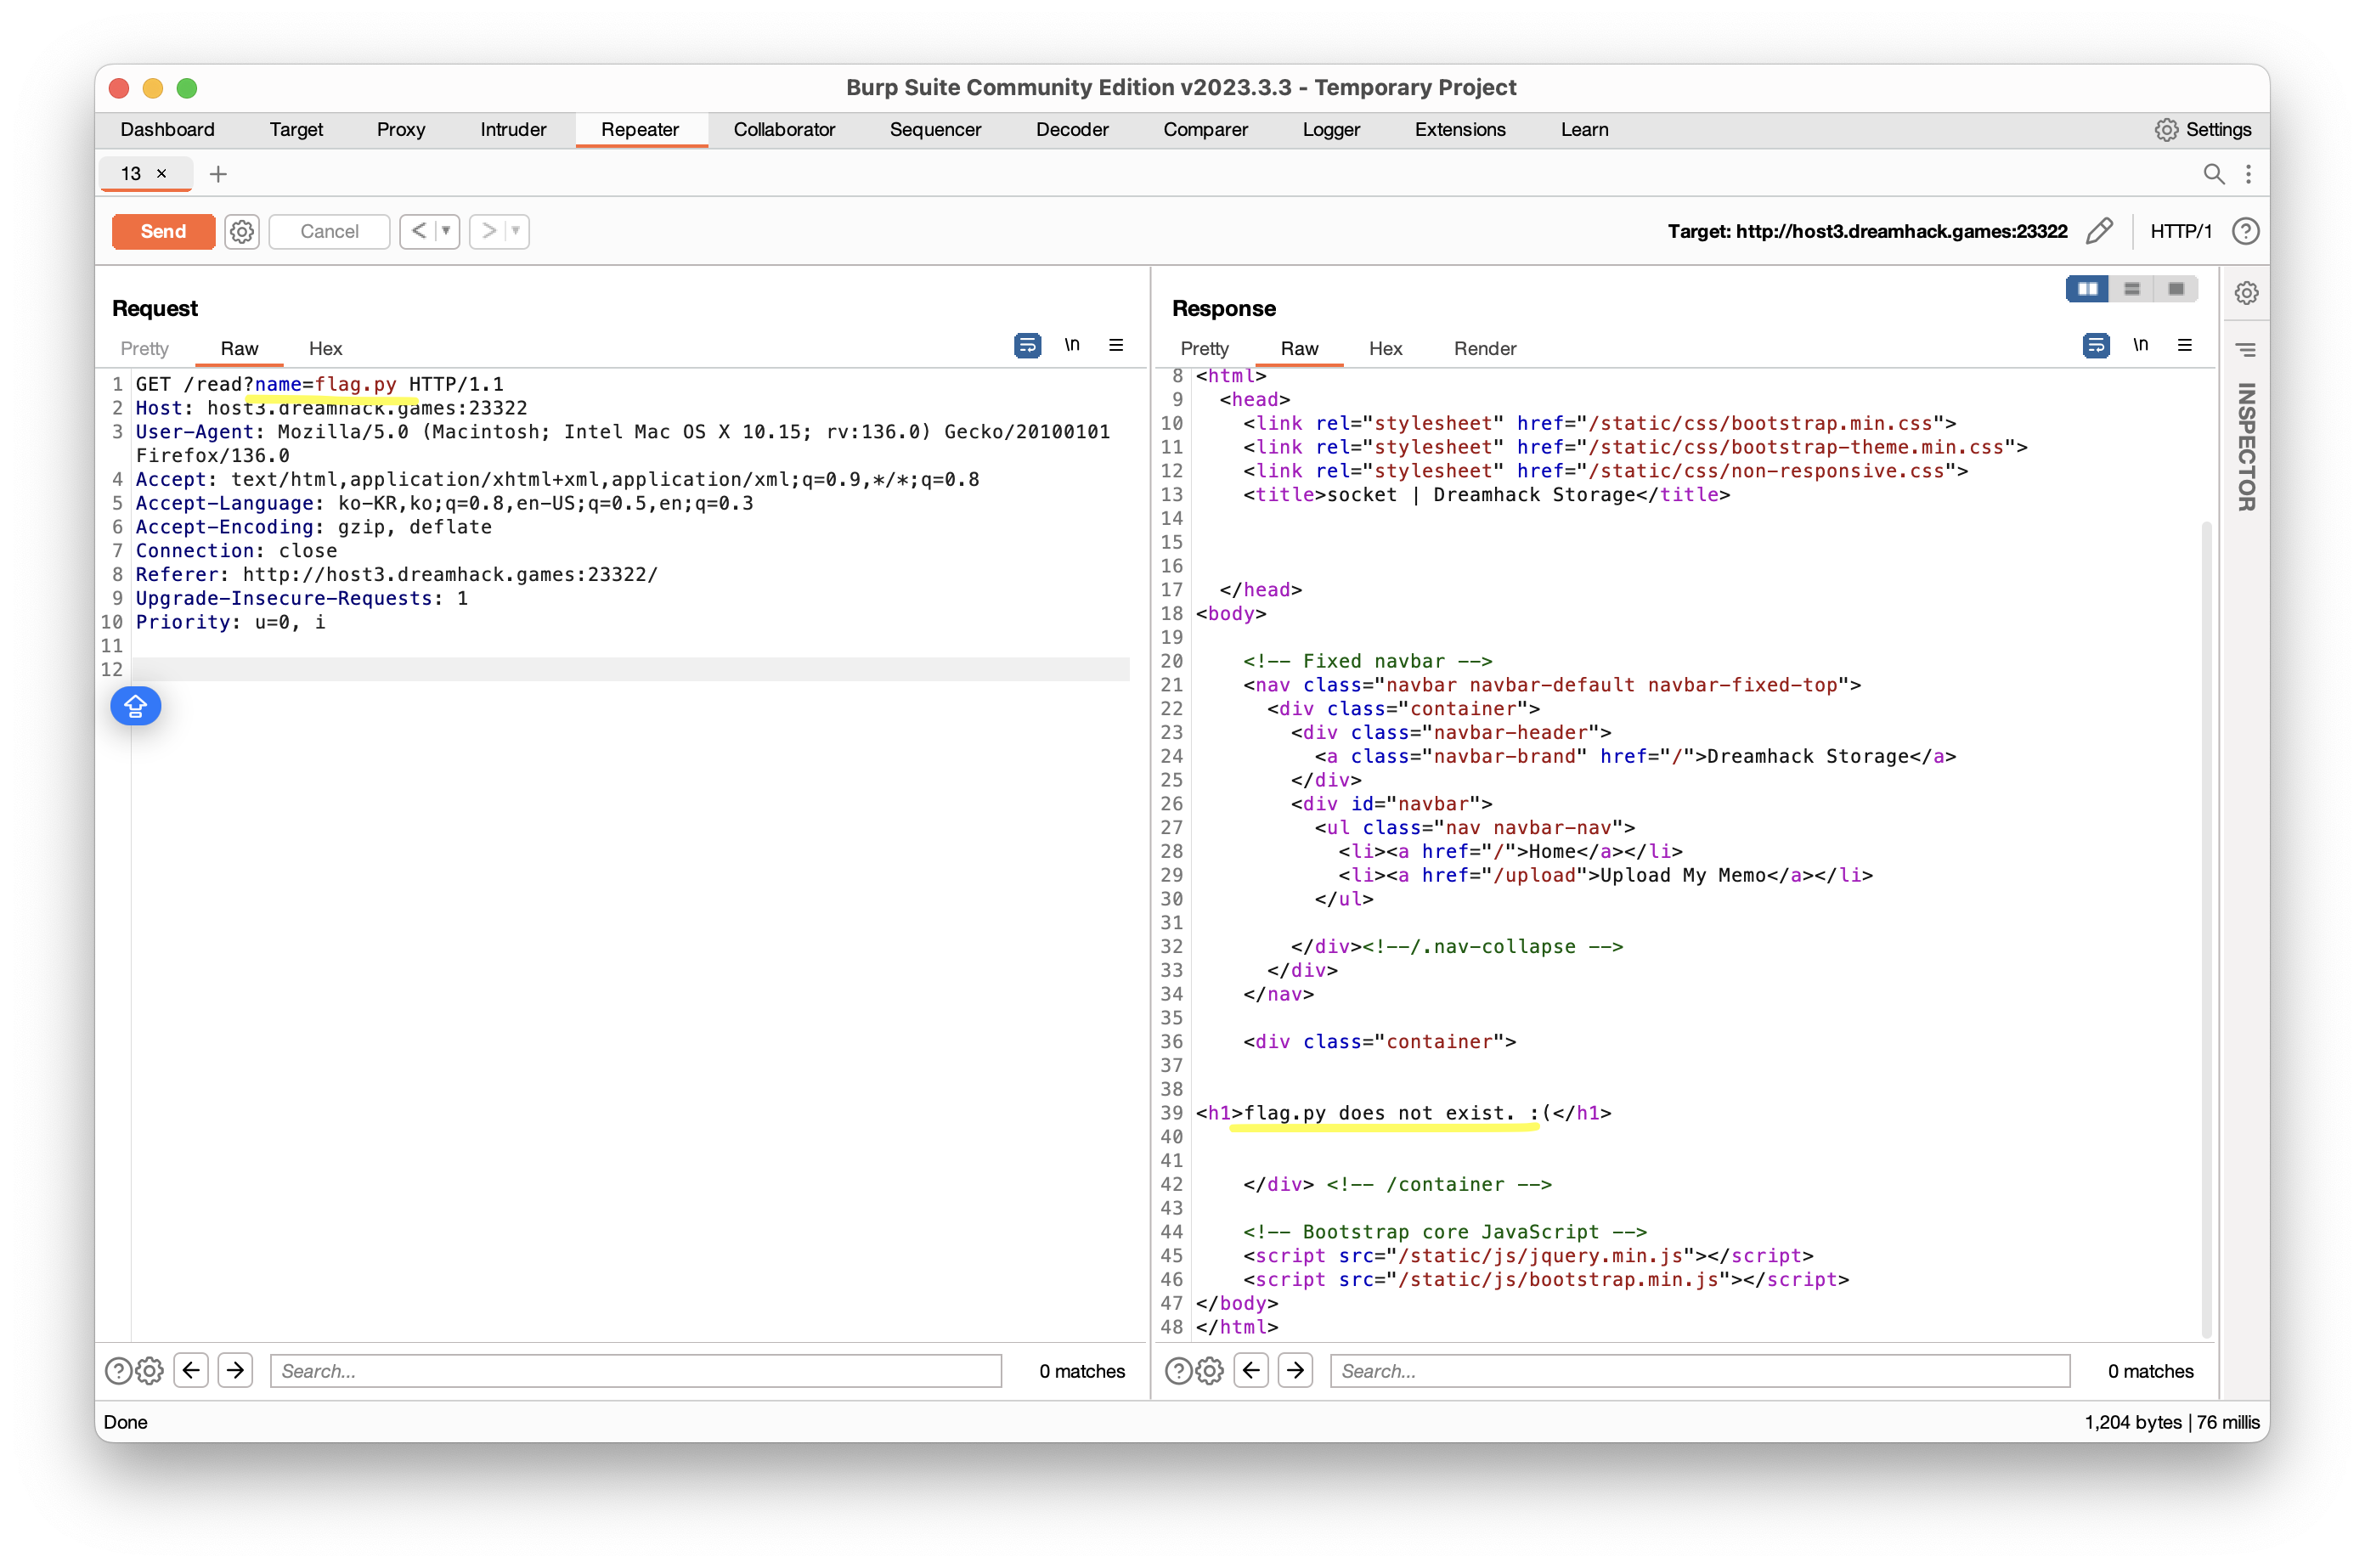The height and width of the screenshot is (1568, 2365).
Task: Open the Render tab in Response
Action: pyautogui.click(x=1484, y=349)
